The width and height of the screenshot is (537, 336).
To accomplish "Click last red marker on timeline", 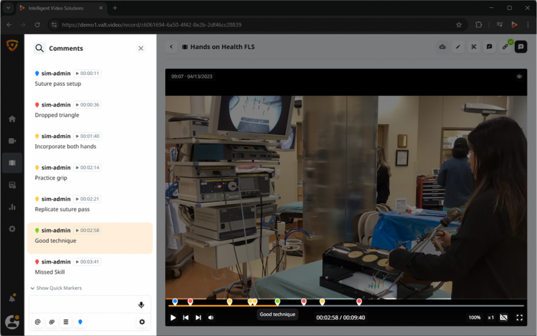I will (x=359, y=302).
